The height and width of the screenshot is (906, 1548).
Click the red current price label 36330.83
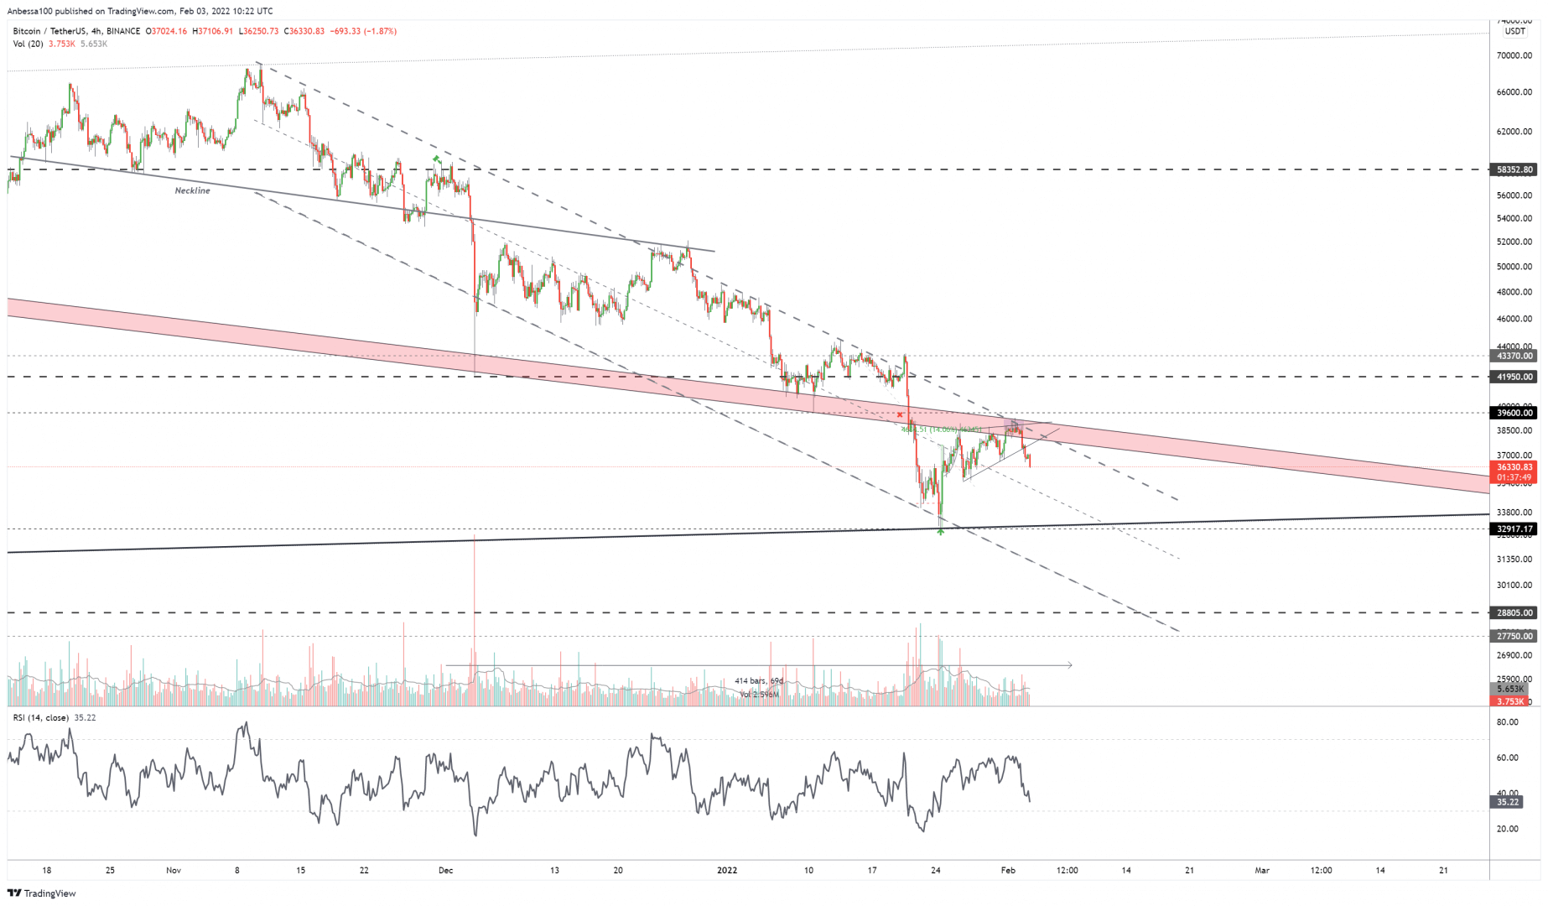pyautogui.click(x=1515, y=467)
